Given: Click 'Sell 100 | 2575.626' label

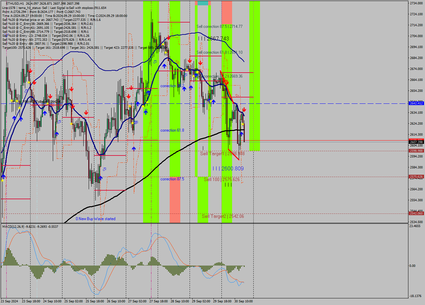Looking at the screenshot, I should 222,179.
